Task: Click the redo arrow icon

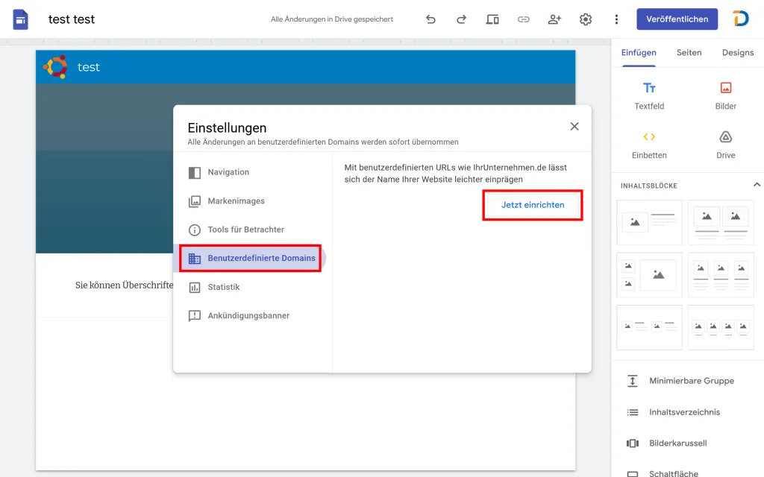Action: (x=461, y=19)
